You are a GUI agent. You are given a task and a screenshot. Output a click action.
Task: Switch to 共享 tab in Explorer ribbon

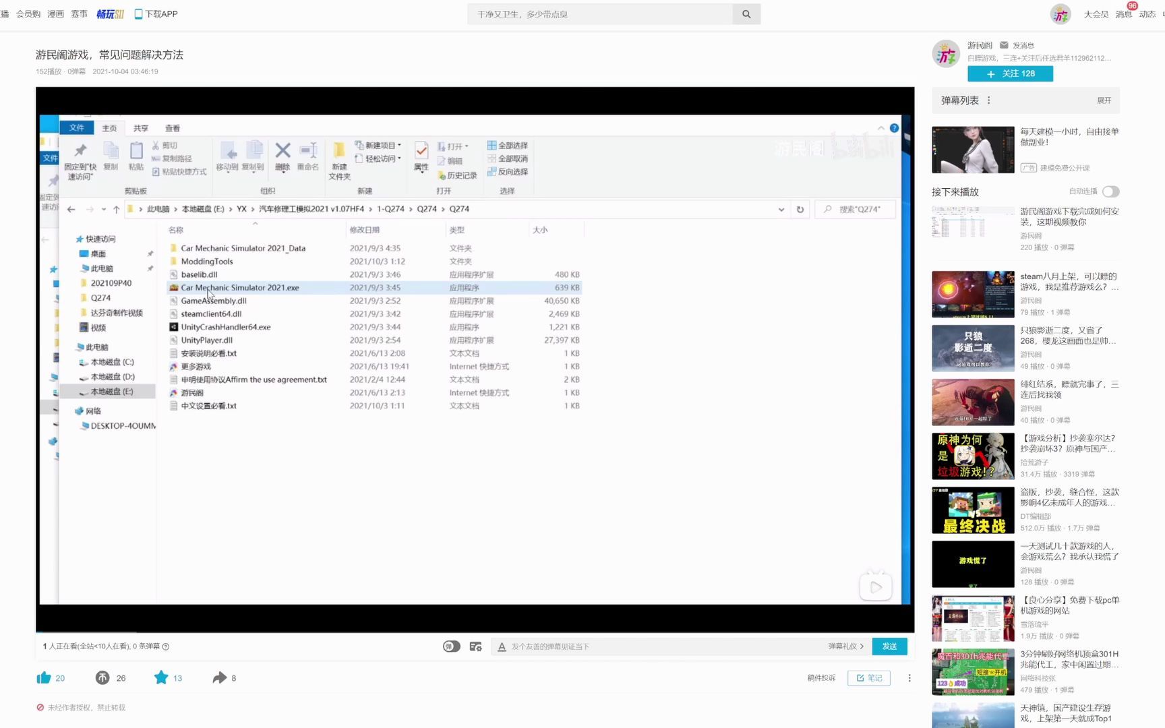tap(141, 128)
